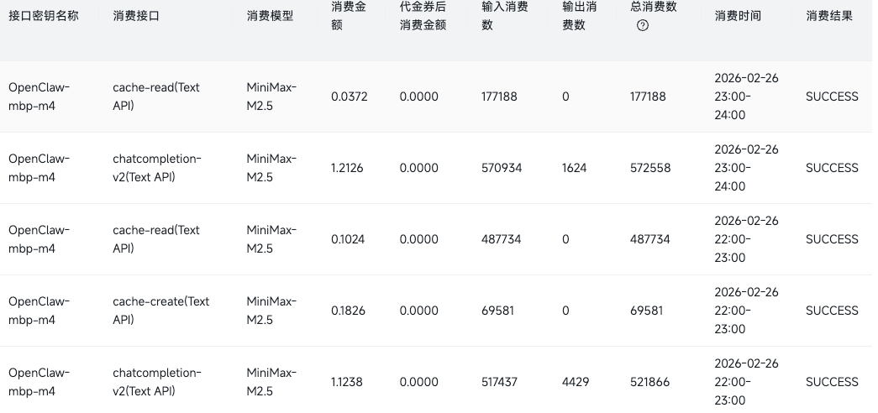Click OpenClaw-mbp-m4 key name in 1.1238 row
Screen dimensions: 878x413
(39, 382)
